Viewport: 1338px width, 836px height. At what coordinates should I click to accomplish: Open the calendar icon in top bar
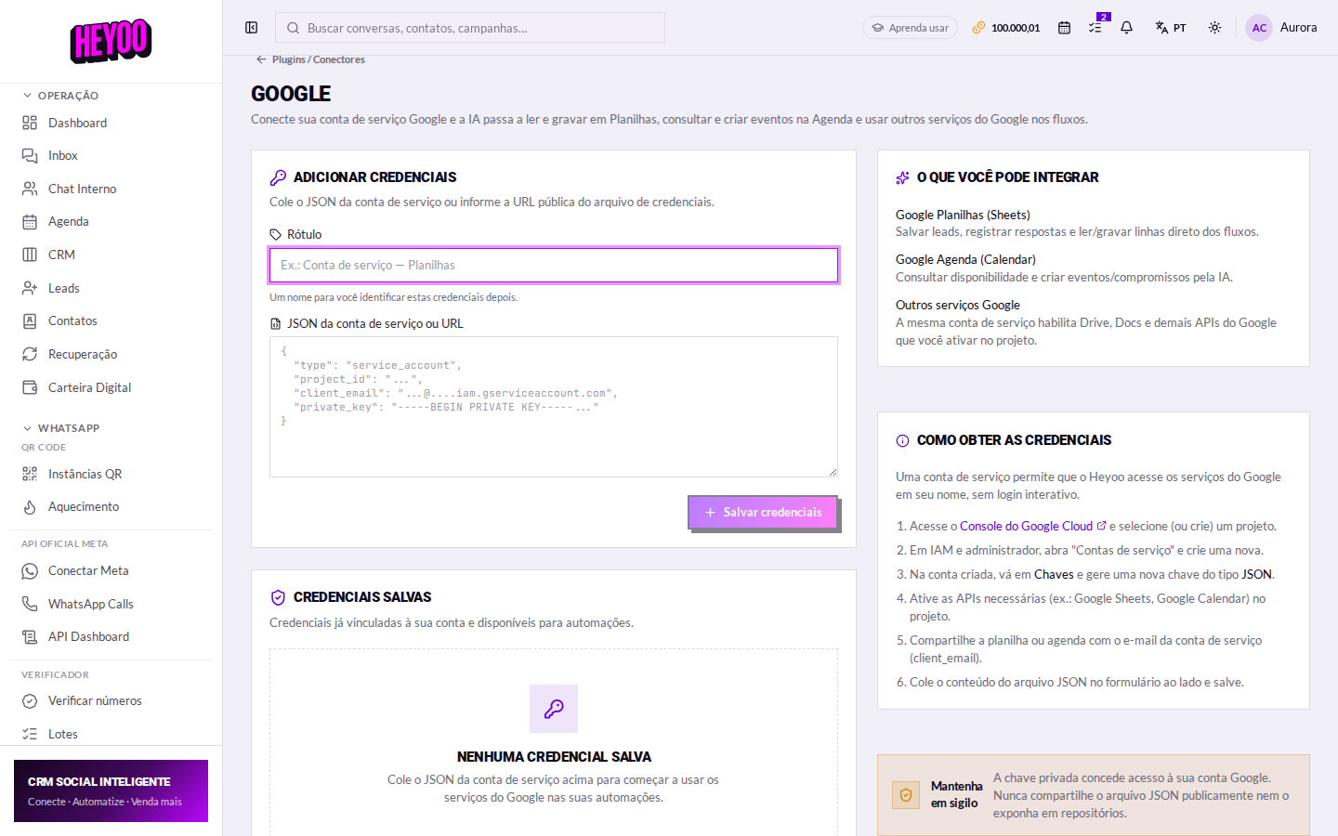[x=1064, y=28]
